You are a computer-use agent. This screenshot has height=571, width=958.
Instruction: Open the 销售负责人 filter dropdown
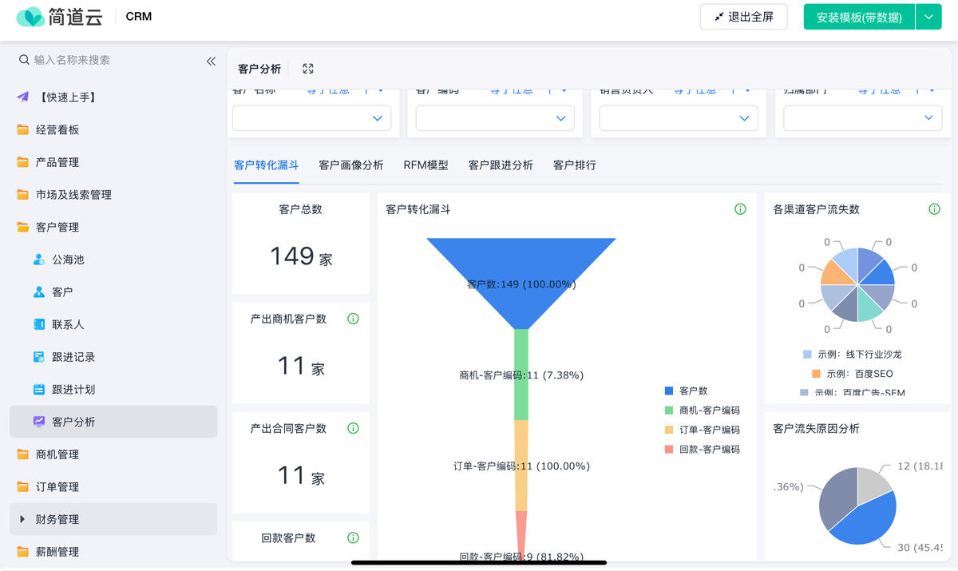pos(679,118)
